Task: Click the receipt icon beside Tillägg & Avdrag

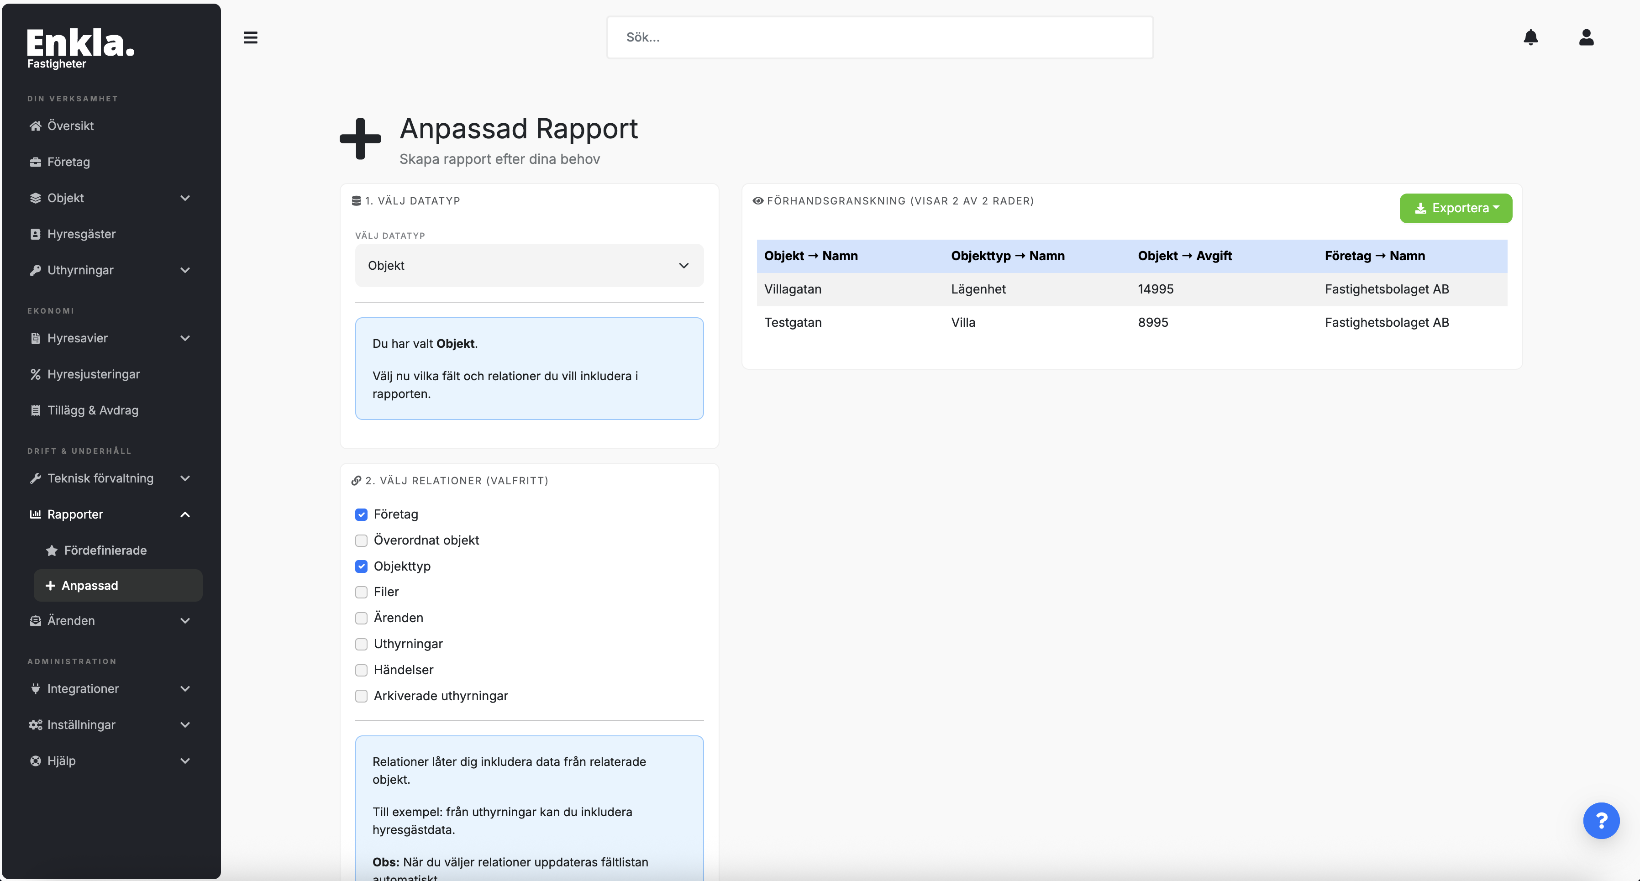Action: [36, 410]
